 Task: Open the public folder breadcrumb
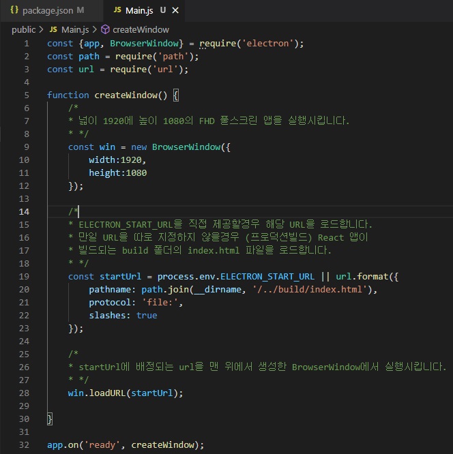(23, 29)
